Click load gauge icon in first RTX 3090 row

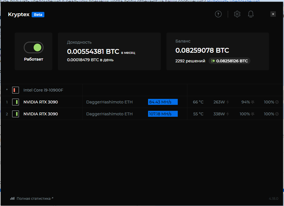point(277,102)
